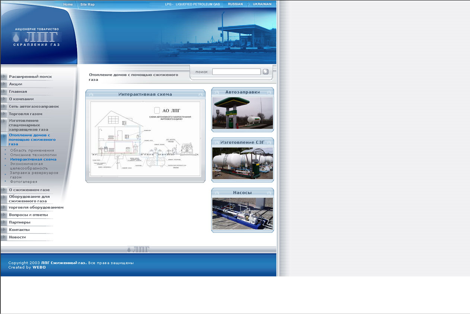Image resolution: width=470 pixels, height=314 pixels.
Task: Open the gas filling station photo under Автозаправки
Action: [x=242, y=113]
